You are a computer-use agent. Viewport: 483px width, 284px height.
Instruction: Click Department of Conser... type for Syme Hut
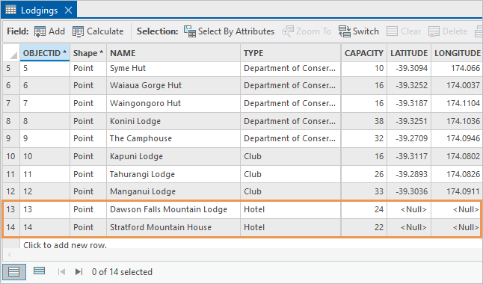[x=291, y=68]
